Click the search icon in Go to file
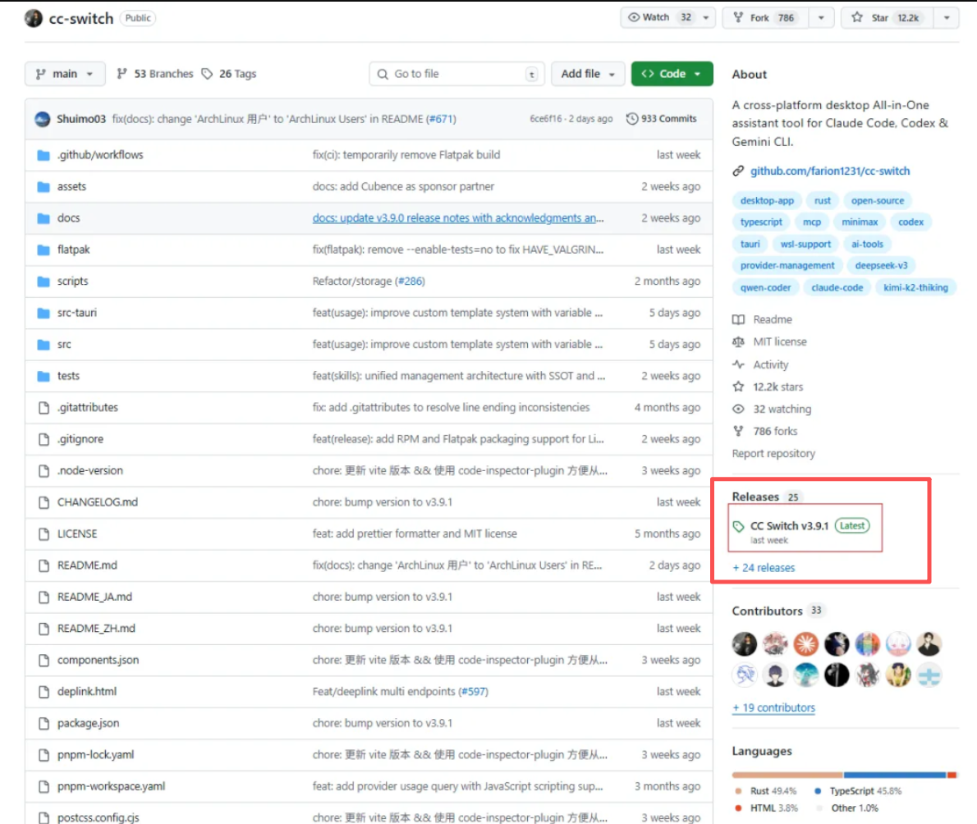 (x=383, y=74)
